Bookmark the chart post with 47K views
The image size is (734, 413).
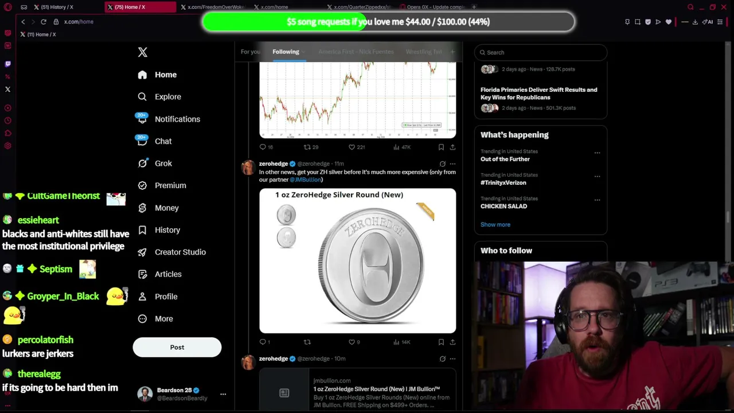pyautogui.click(x=441, y=147)
